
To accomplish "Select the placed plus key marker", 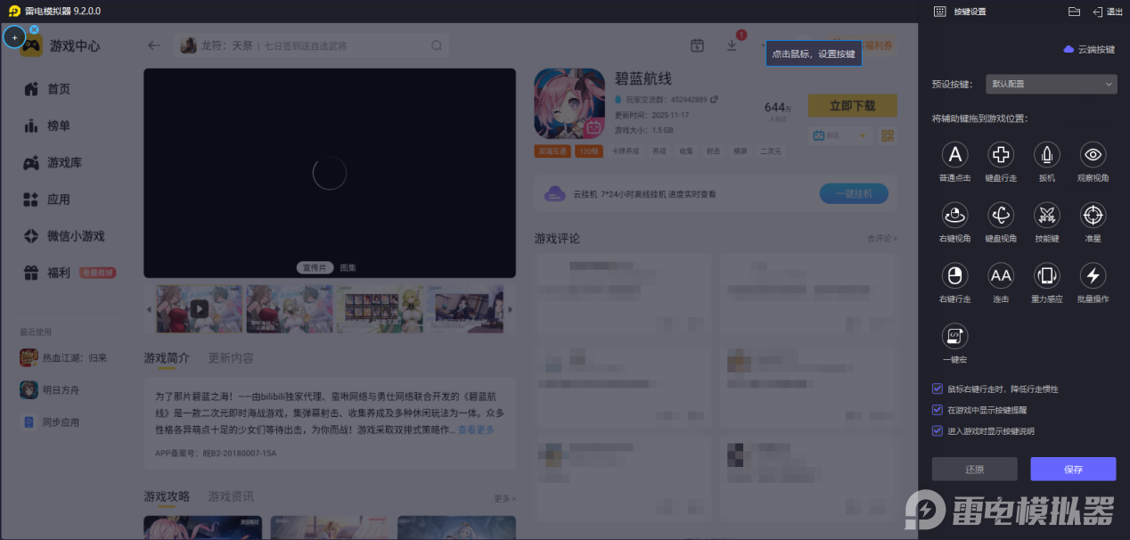I will click(14, 37).
